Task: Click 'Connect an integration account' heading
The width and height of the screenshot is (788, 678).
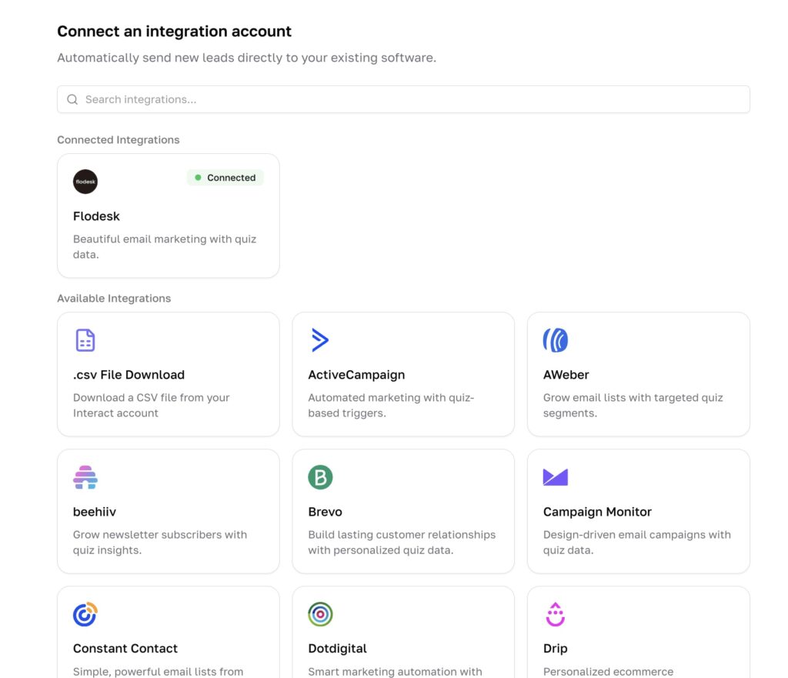Action: point(175,31)
